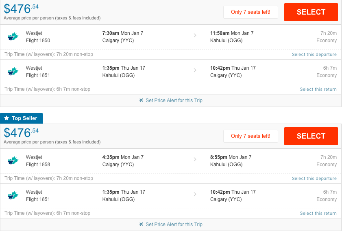Select the Top Seller $476.54 trip
This screenshot has height=231, width=342.
click(311, 136)
